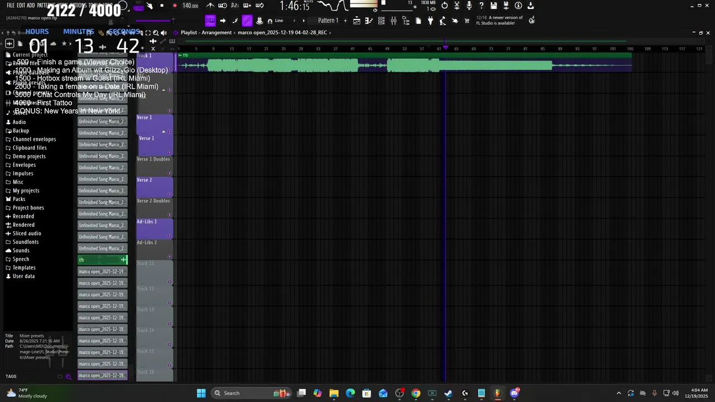
Task: Click the playlist select/fullscreen bracket icon
Action: pyautogui.click(x=147, y=32)
